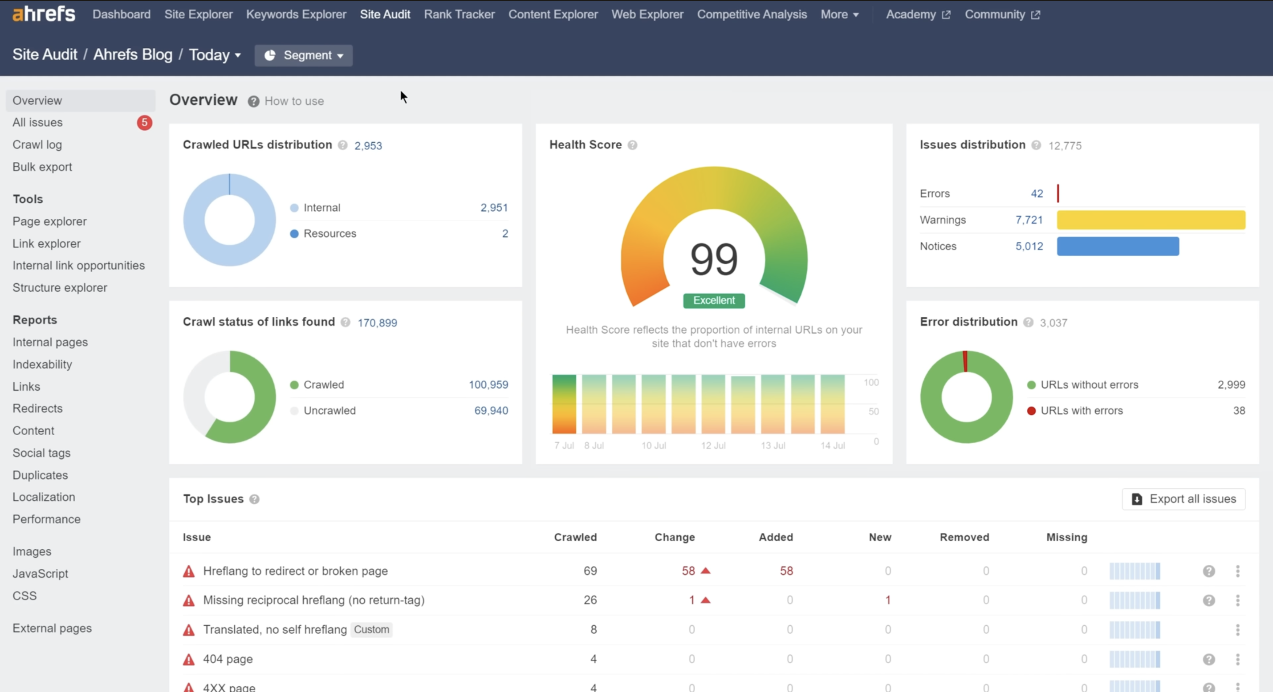The width and height of the screenshot is (1273, 692).
Task: Open three-dot menu for Translated, no self hreflang row
Action: tap(1238, 630)
